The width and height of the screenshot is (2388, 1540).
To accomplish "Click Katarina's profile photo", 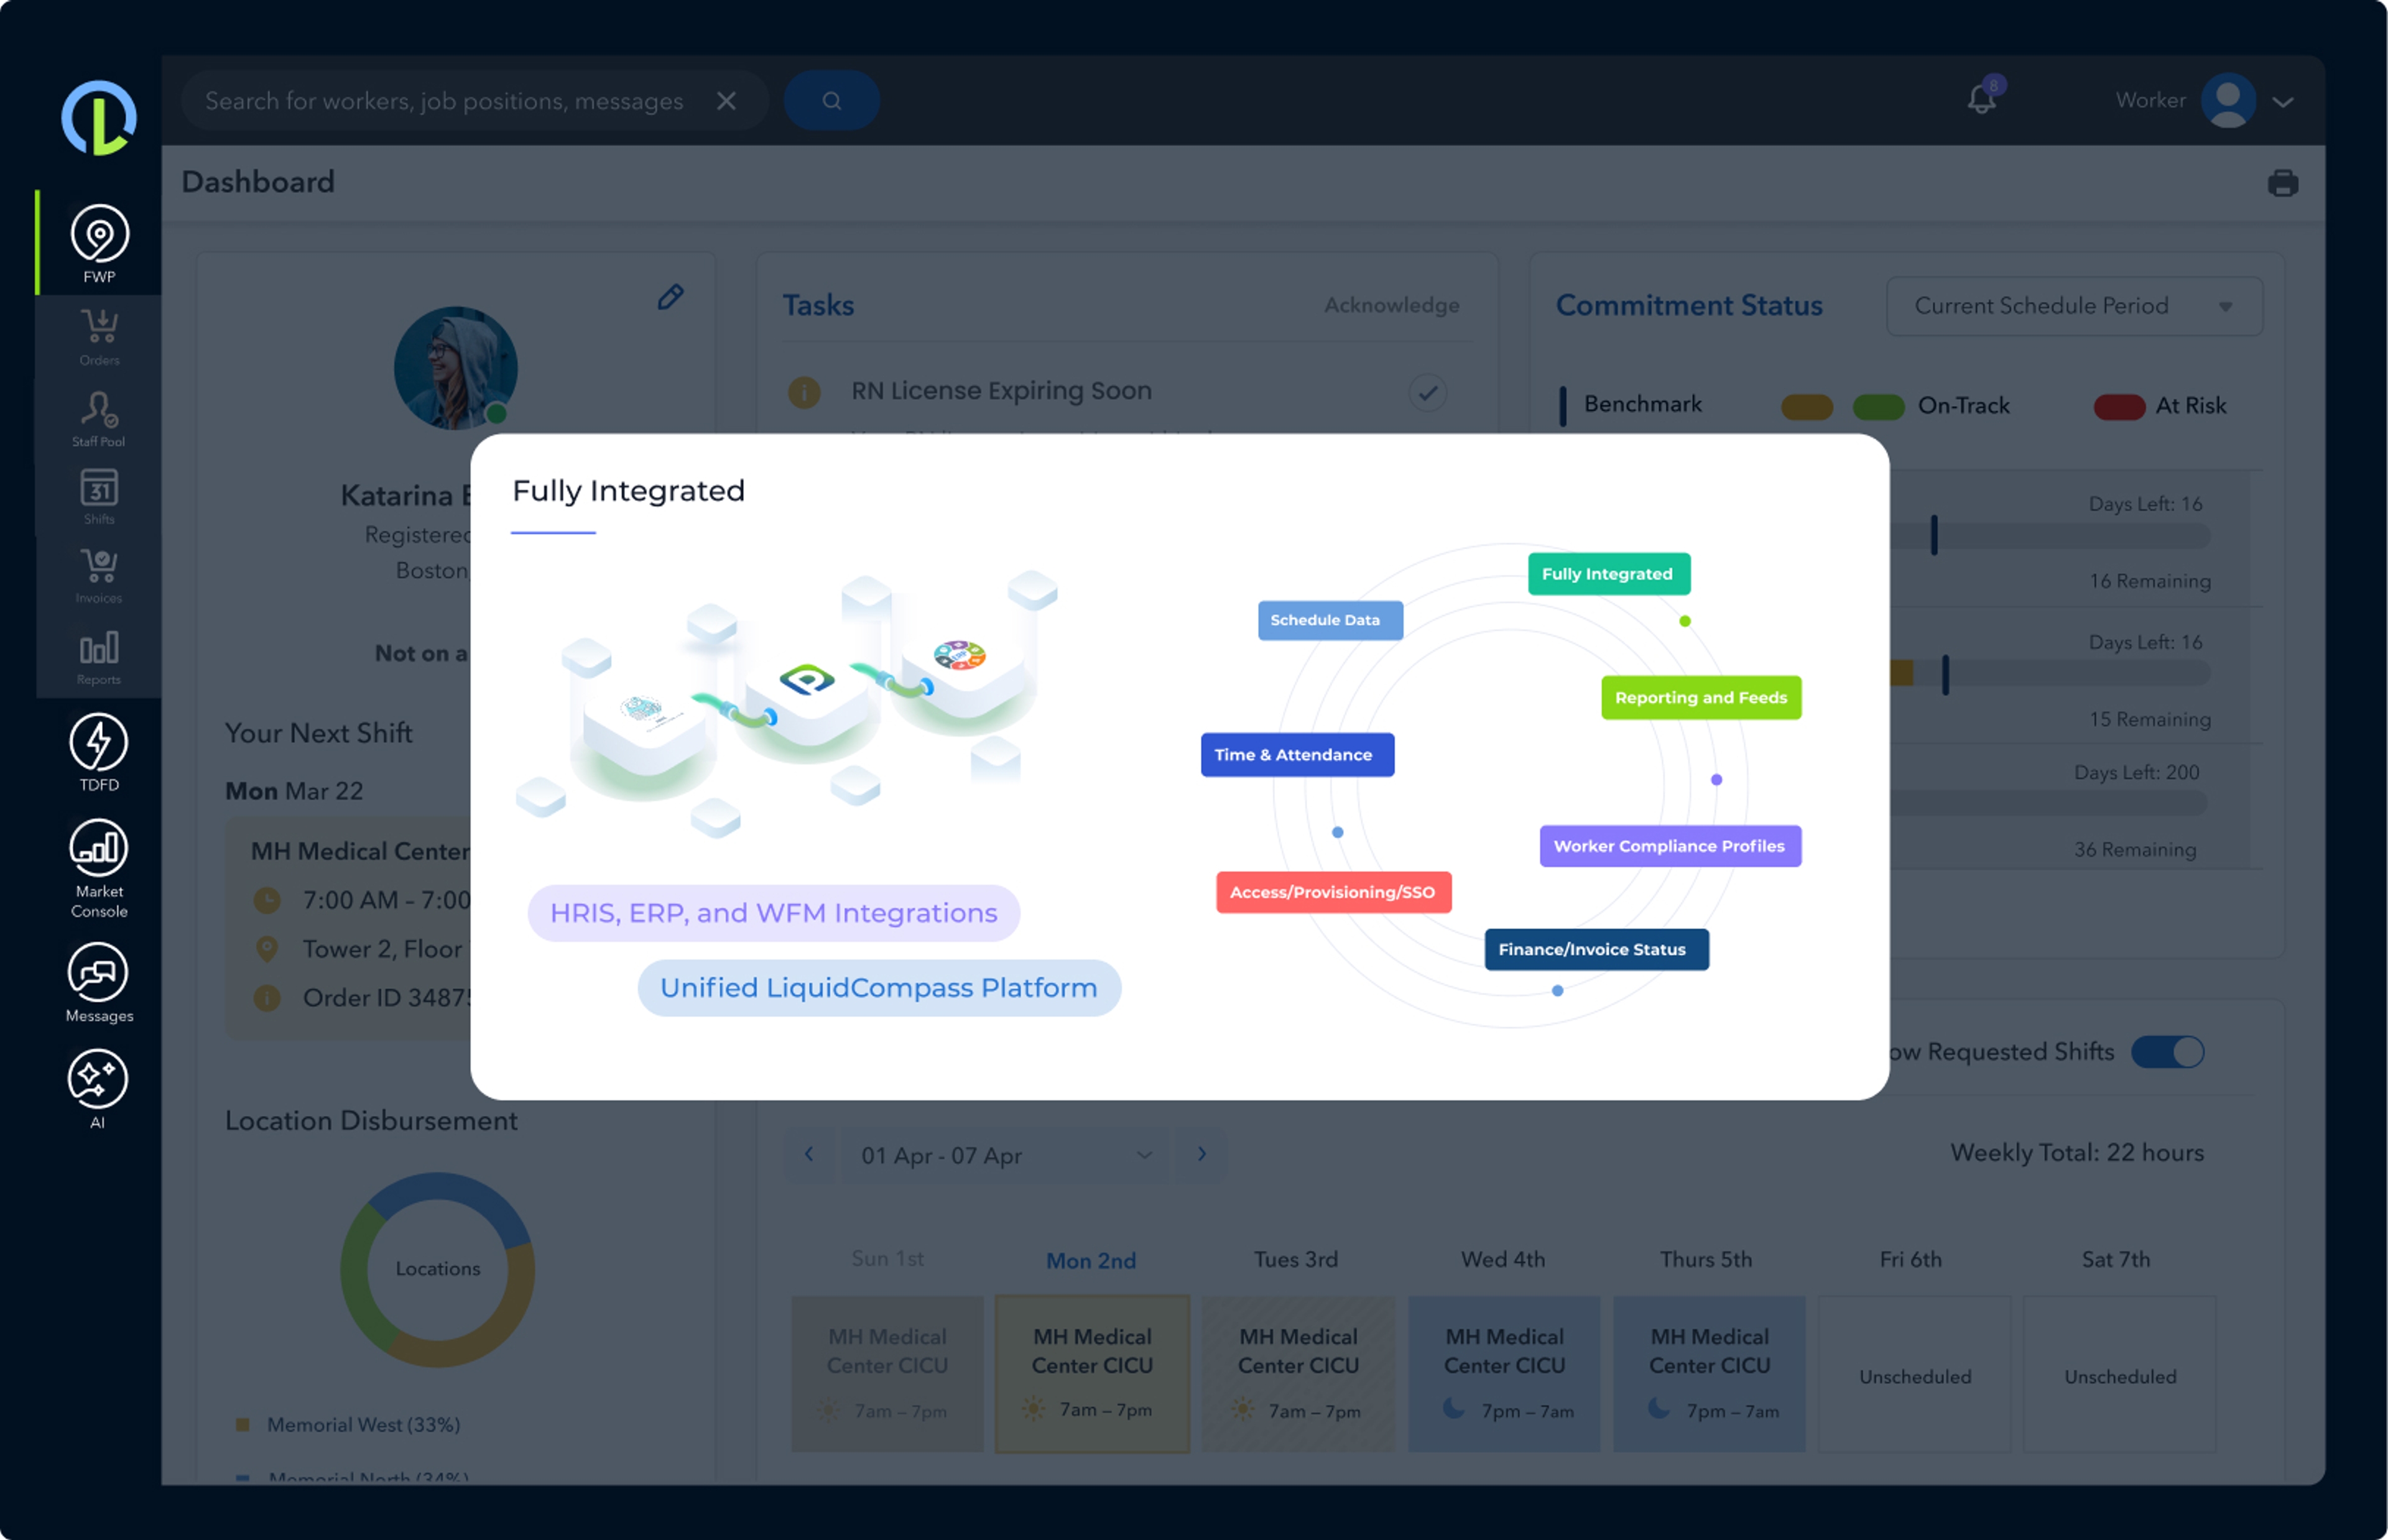I will [x=455, y=368].
